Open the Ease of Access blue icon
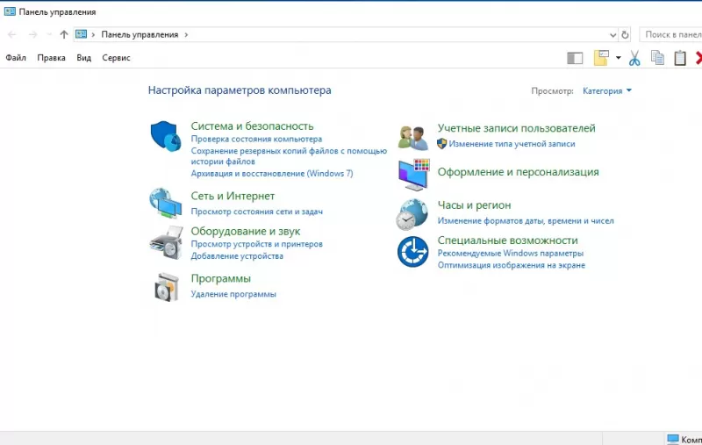Viewport: 702px width, 445px height. tap(412, 252)
